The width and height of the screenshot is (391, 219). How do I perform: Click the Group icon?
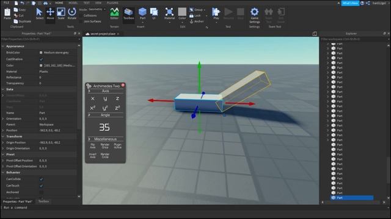(191, 10)
